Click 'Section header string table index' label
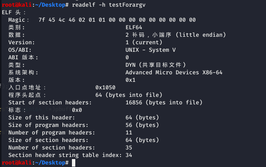The image size is (266, 167). pos(65,155)
